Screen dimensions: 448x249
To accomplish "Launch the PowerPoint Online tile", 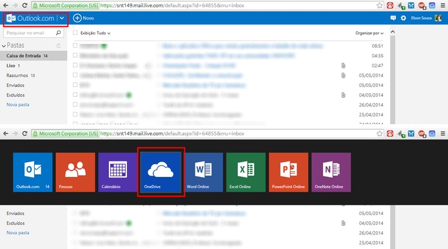I will click(289, 172).
